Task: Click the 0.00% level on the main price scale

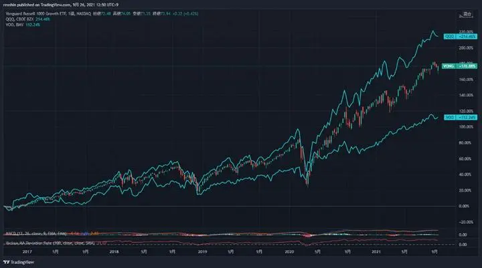Action: pyautogui.click(x=464, y=206)
